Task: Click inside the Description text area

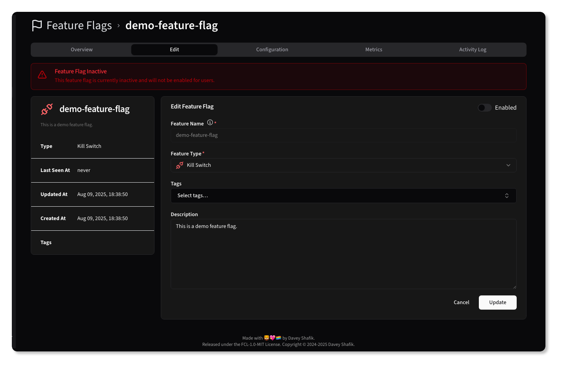Action: [343, 252]
